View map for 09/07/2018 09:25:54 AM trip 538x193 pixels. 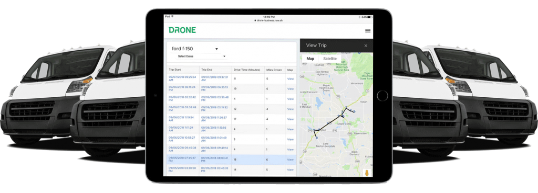click(290, 78)
